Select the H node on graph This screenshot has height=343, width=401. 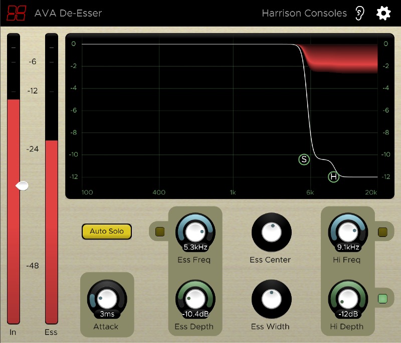coord(334,176)
